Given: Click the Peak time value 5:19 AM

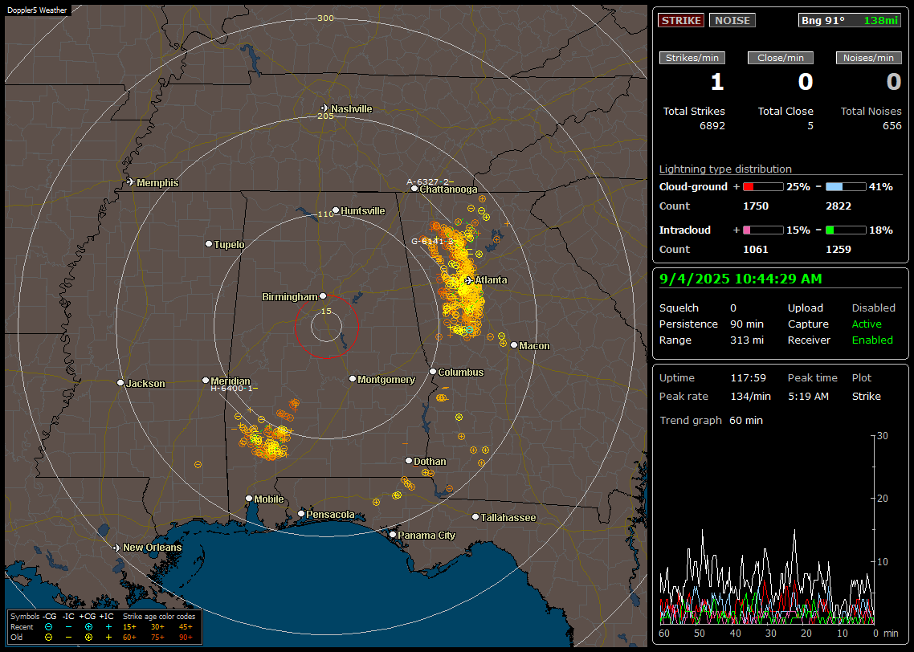Looking at the screenshot, I should (x=808, y=396).
